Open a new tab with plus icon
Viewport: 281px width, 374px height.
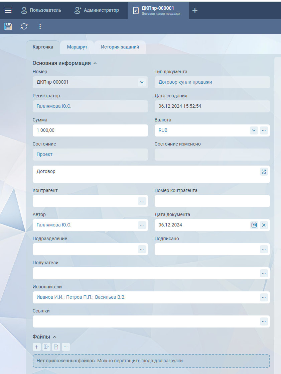pos(195,10)
